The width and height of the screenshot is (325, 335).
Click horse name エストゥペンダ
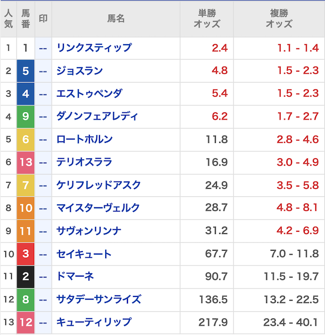pyautogui.click(x=89, y=94)
